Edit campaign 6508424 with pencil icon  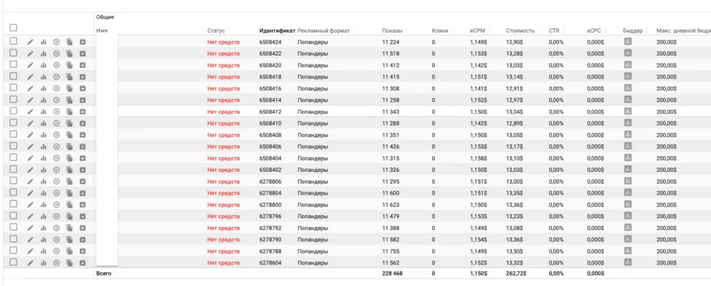pos(31,42)
